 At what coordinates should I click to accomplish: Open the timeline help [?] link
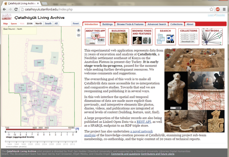[x=77, y=129]
